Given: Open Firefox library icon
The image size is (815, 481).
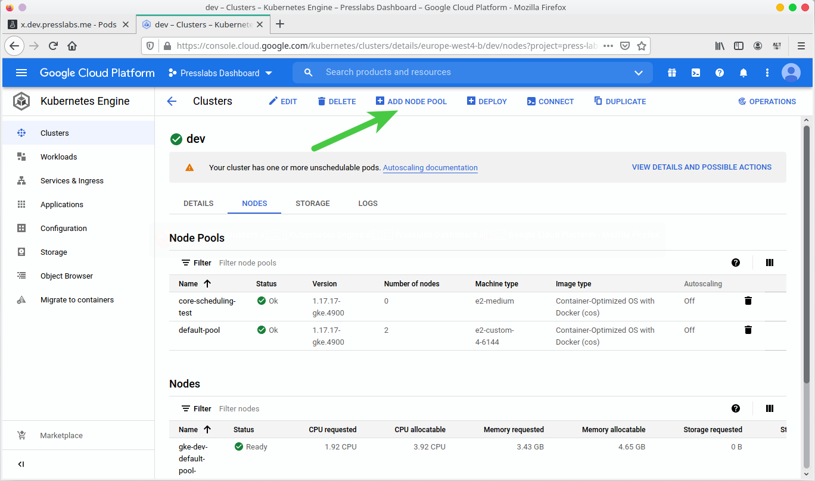Looking at the screenshot, I should coord(720,46).
